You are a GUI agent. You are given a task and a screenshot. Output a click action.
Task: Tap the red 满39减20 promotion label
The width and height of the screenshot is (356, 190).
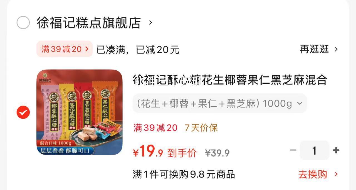155,128
